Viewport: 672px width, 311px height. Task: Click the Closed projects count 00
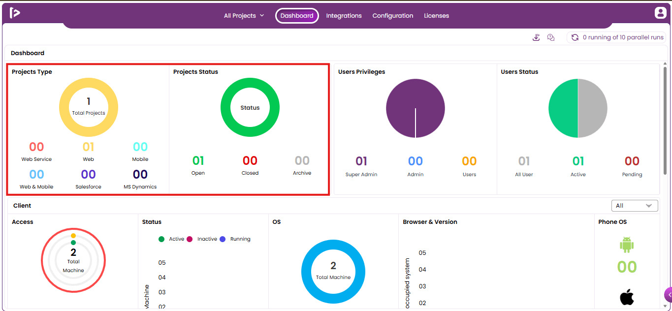[250, 160]
